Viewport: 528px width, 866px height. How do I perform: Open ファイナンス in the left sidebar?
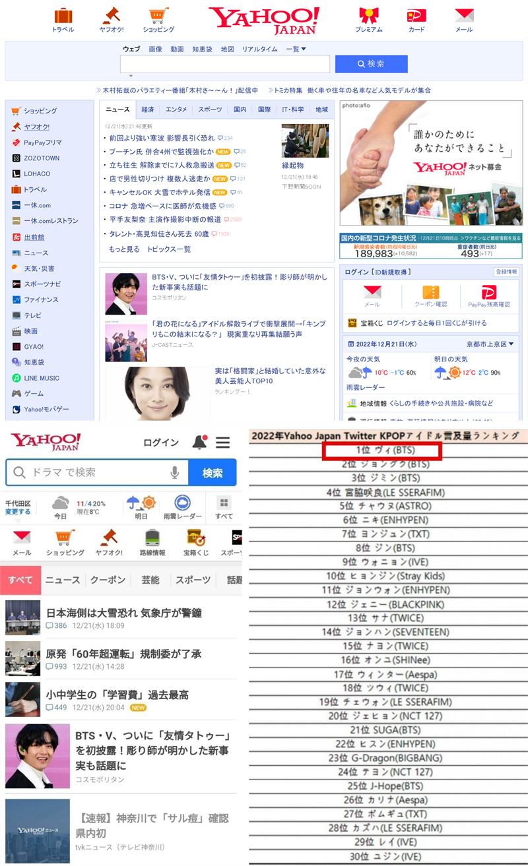(41, 299)
